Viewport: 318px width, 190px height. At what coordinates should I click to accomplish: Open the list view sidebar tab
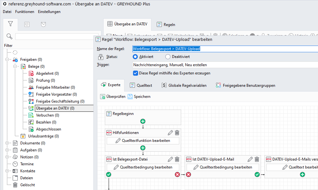pyautogui.click(x=27, y=24)
